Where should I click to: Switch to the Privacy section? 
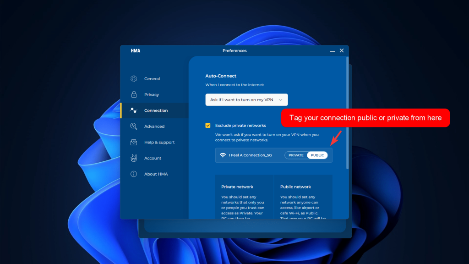tap(155, 94)
